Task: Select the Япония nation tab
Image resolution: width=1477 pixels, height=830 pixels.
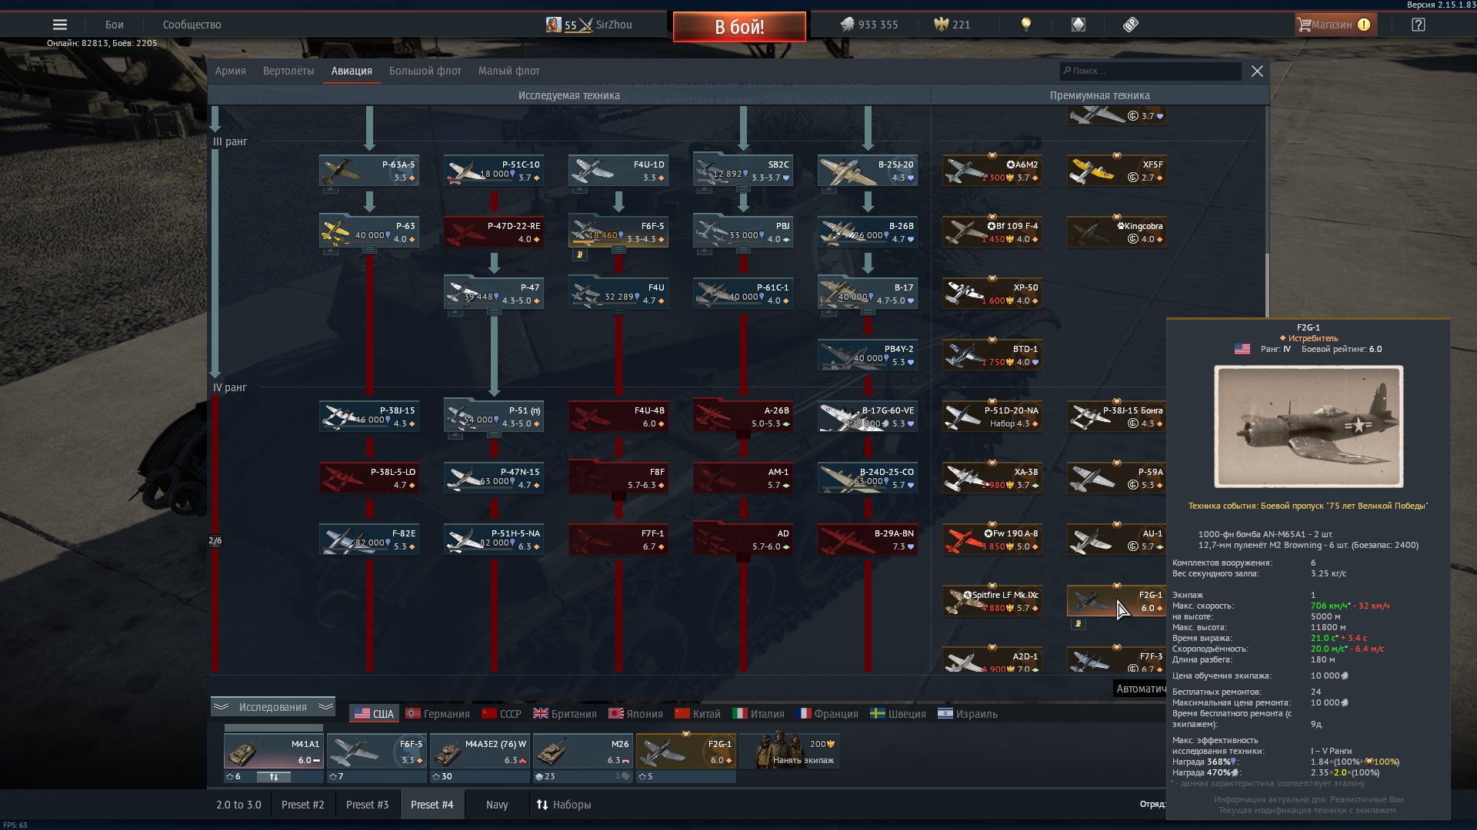Action: (x=635, y=714)
